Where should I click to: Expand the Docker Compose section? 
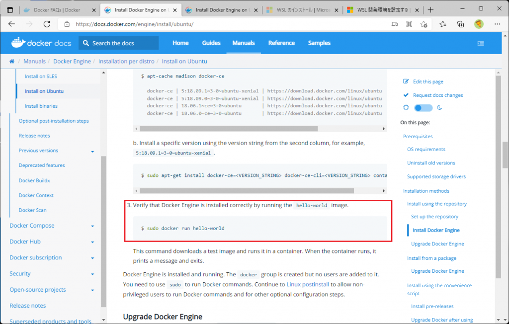point(92,226)
